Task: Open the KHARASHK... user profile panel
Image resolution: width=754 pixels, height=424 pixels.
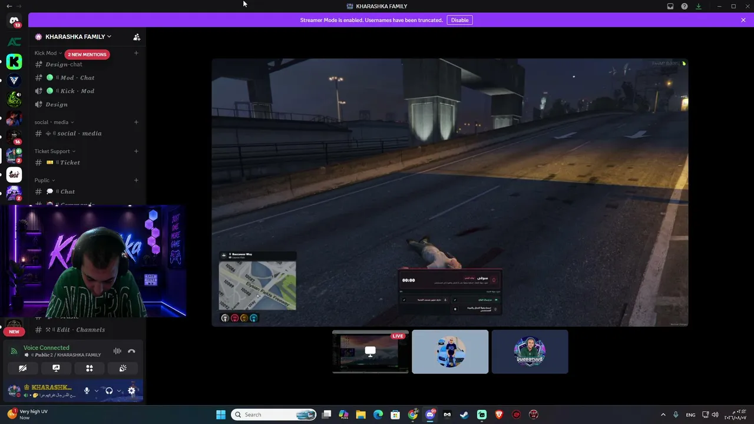Action: pos(42,390)
